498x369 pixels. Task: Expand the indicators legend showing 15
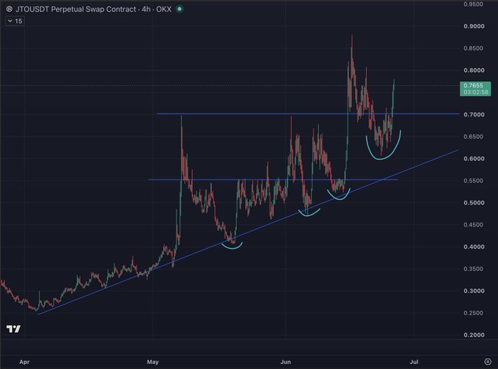pos(15,21)
